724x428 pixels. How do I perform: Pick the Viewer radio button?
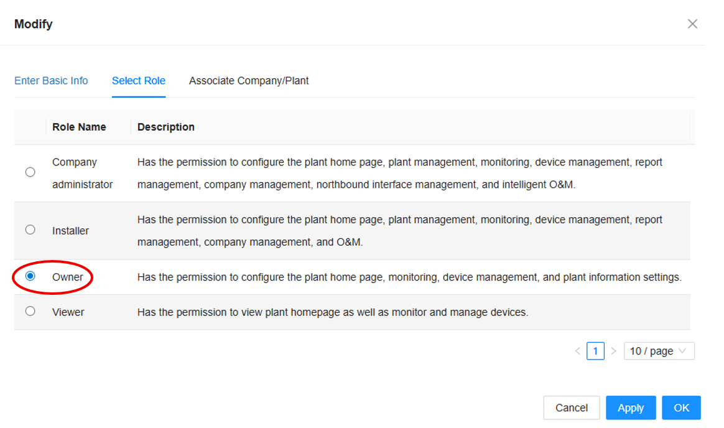tap(30, 311)
